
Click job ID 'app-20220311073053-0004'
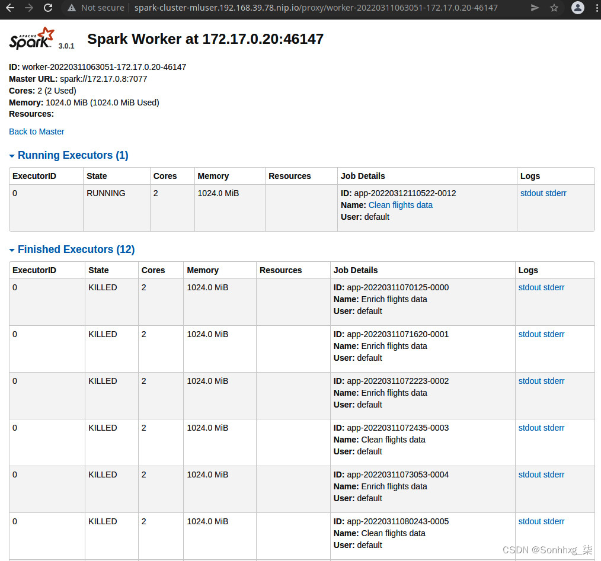pyautogui.click(x=398, y=475)
